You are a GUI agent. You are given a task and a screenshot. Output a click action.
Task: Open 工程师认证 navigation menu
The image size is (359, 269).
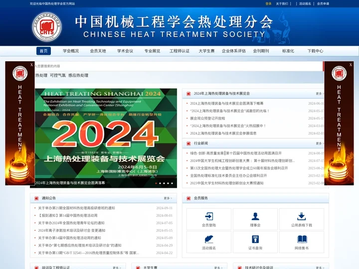pos(179,51)
